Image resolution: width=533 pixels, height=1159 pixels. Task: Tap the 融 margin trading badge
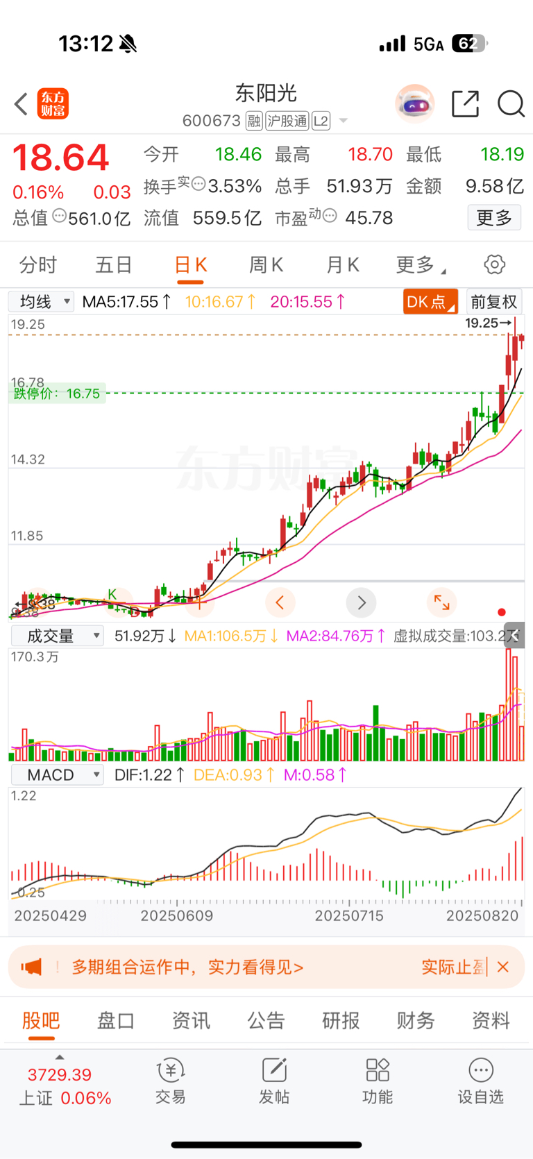(254, 121)
